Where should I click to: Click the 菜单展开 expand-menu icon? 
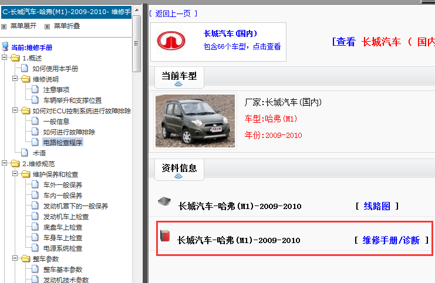4,26
